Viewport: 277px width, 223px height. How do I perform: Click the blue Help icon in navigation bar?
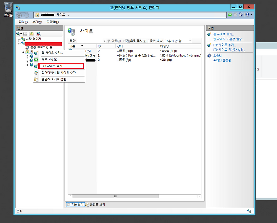click(247, 15)
